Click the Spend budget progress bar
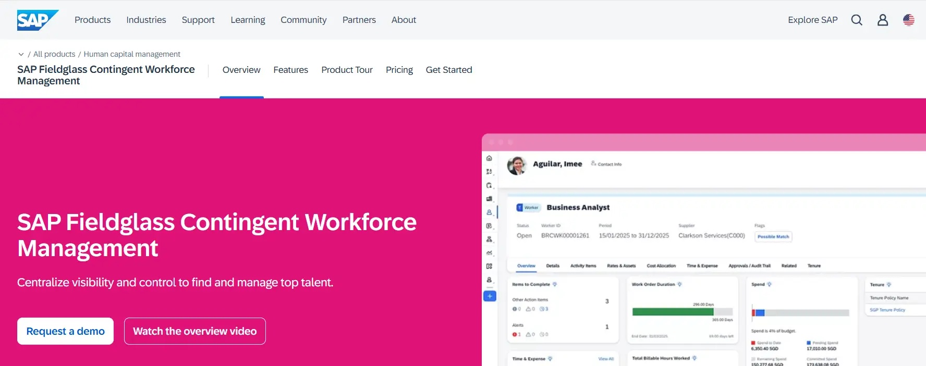Image resolution: width=926 pixels, height=366 pixels. pyautogui.click(x=800, y=313)
